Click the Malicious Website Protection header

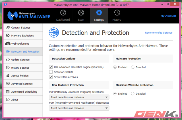click(x=143, y=85)
